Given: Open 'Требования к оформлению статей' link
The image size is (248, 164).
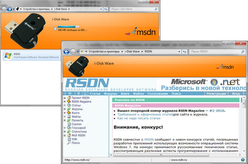Looking at the screenshot, I should 145,114.
